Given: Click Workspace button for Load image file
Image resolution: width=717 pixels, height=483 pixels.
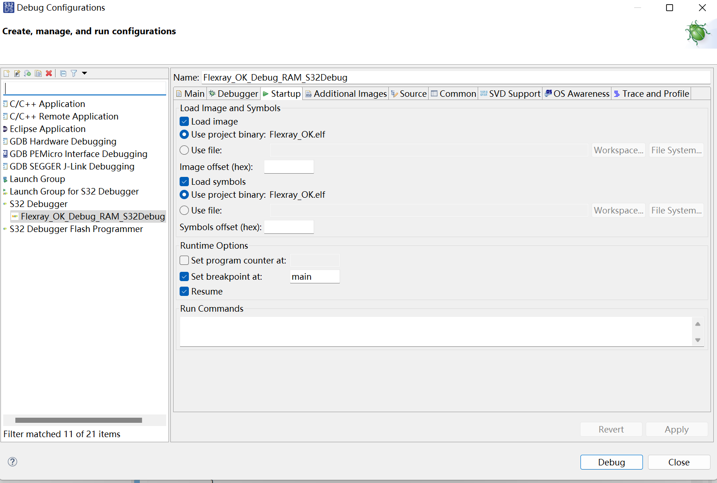Looking at the screenshot, I should point(618,150).
